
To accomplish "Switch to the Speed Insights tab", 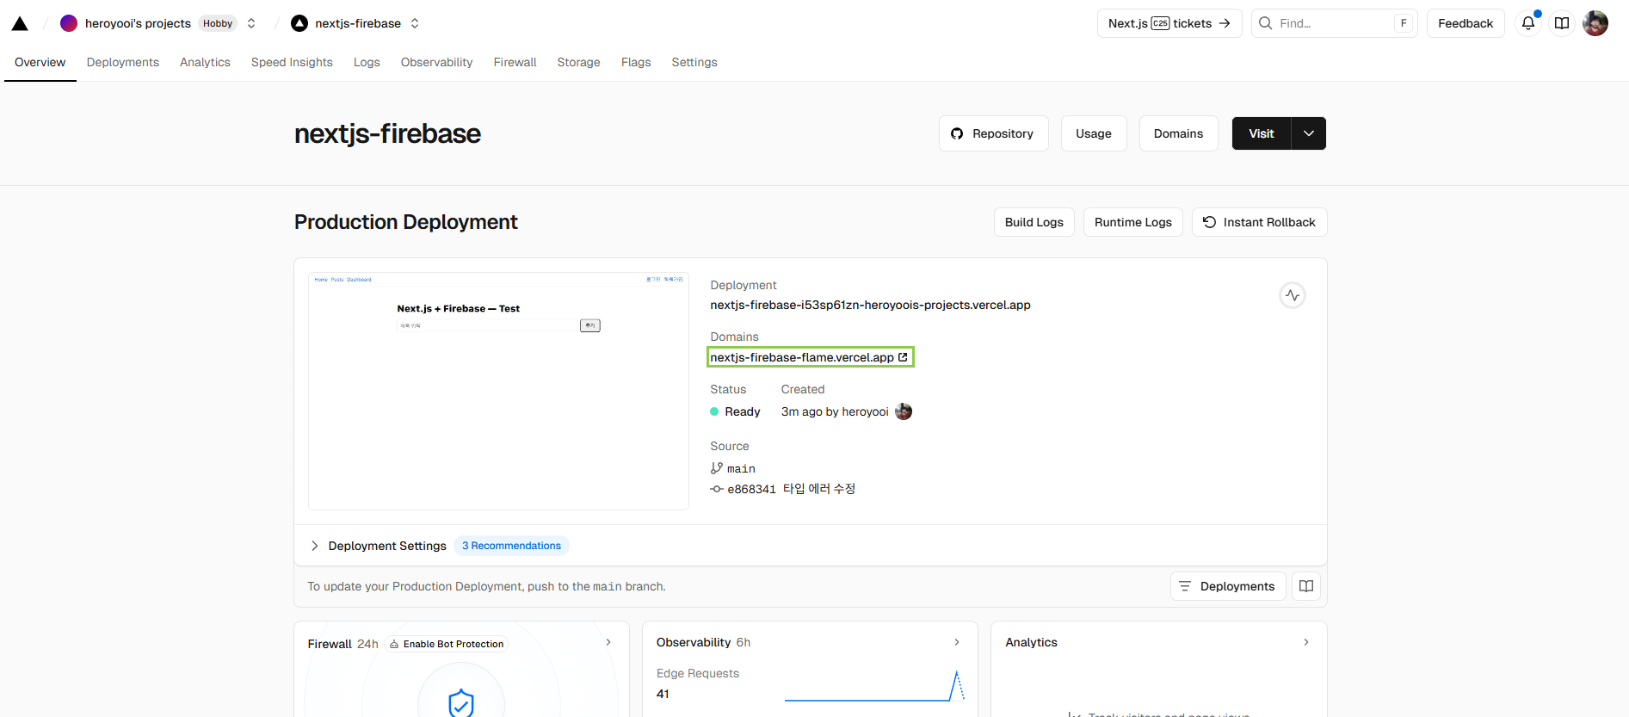I will (292, 62).
